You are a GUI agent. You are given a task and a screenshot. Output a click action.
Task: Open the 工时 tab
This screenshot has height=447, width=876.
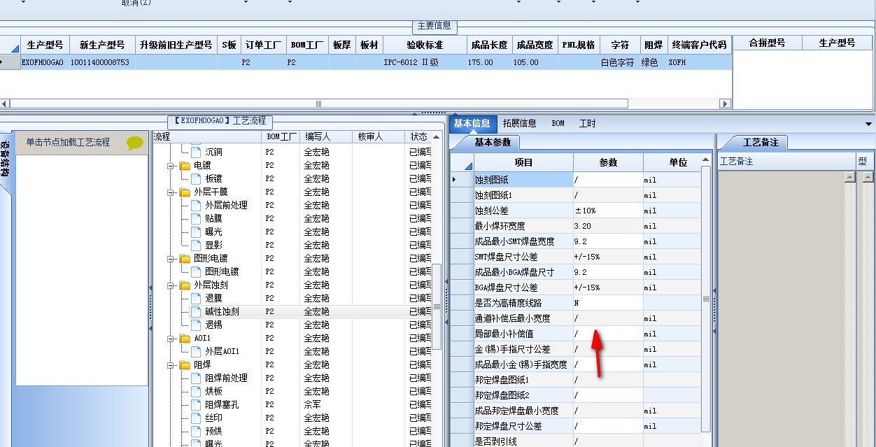pyautogui.click(x=587, y=124)
